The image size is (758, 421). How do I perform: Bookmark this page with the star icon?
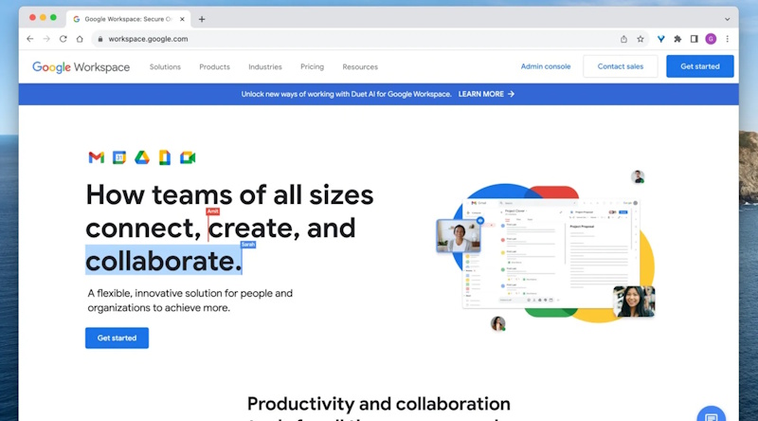[641, 39]
